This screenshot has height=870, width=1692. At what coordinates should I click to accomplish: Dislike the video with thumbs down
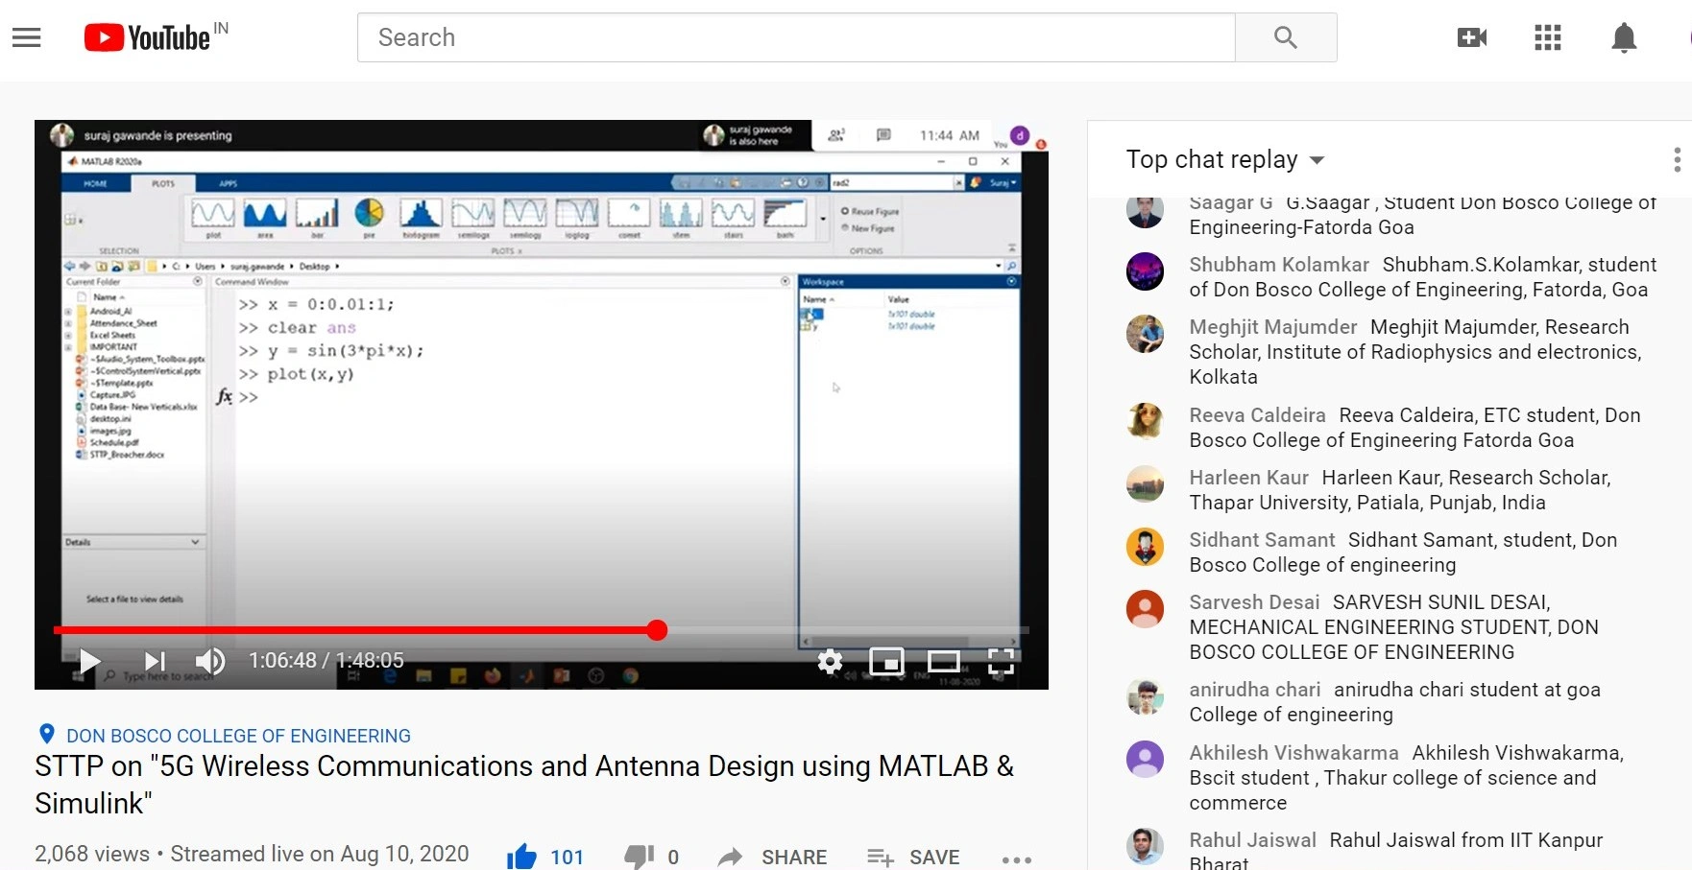click(x=639, y=857)
